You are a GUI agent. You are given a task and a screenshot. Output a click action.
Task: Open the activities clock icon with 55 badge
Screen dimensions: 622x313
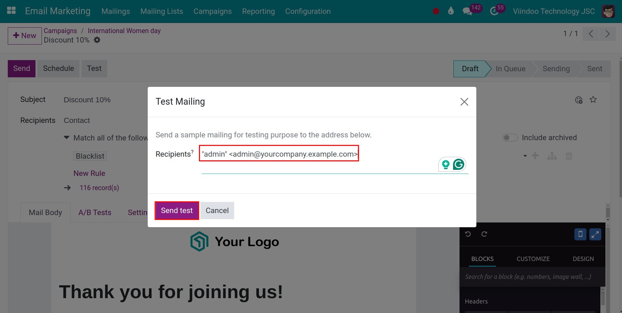[494, 11]
